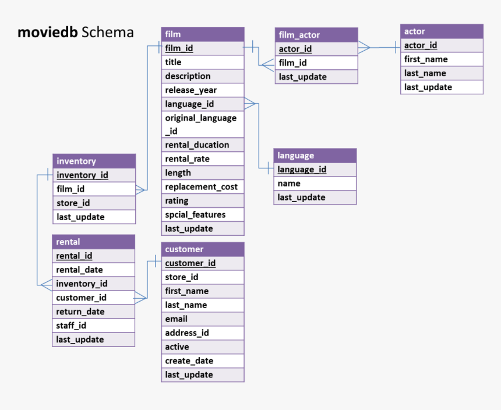Click the address_id field row
The width and height of the screenshot is (501, 410).
(203, 333)
